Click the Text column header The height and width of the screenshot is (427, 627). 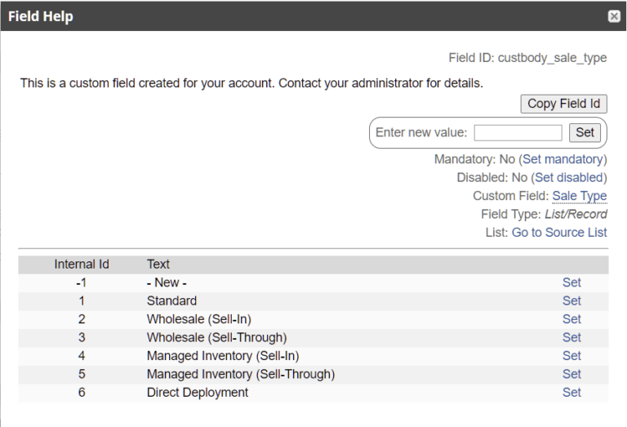point(158,265)
